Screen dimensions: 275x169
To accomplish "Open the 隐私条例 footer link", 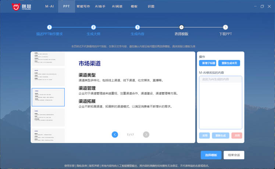I will pos(82,166).
